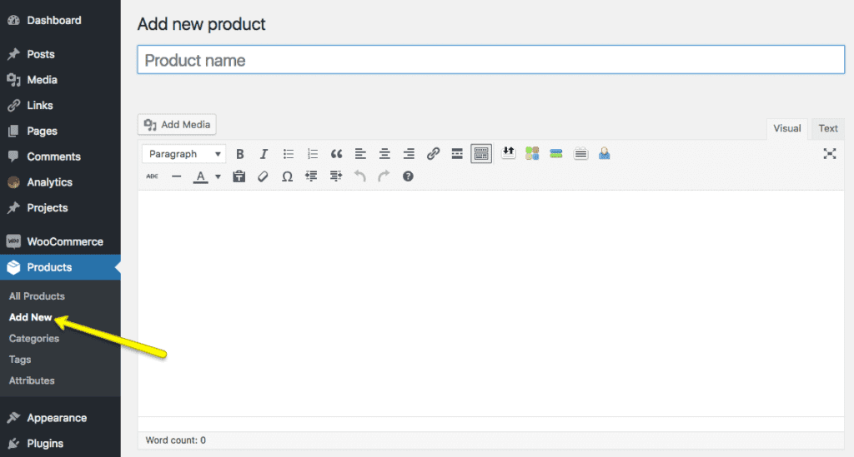Click the toolbar icon with two arrows
Screen dimensions: 854x457
tap(508, 152)
